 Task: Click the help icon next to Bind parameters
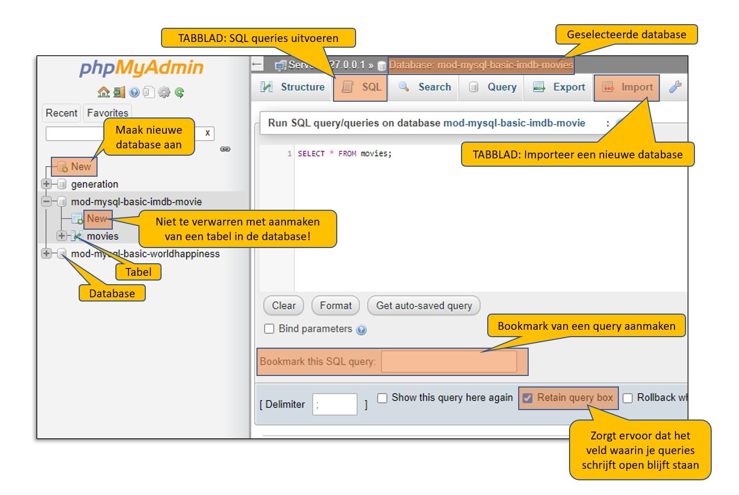(x=361, y=330)
